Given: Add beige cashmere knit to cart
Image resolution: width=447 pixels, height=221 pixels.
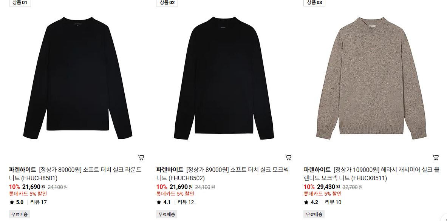Looking at the screenshot, I should point(436,157).
